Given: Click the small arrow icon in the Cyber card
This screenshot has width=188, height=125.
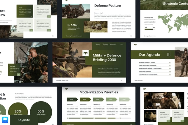Looking at the screenshot, I should [x=48, y=30].
